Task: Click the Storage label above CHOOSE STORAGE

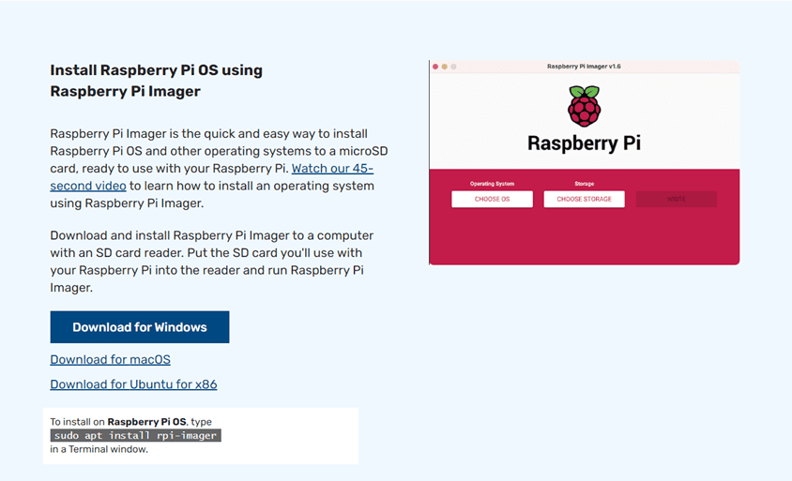Action: pos(584,184)
